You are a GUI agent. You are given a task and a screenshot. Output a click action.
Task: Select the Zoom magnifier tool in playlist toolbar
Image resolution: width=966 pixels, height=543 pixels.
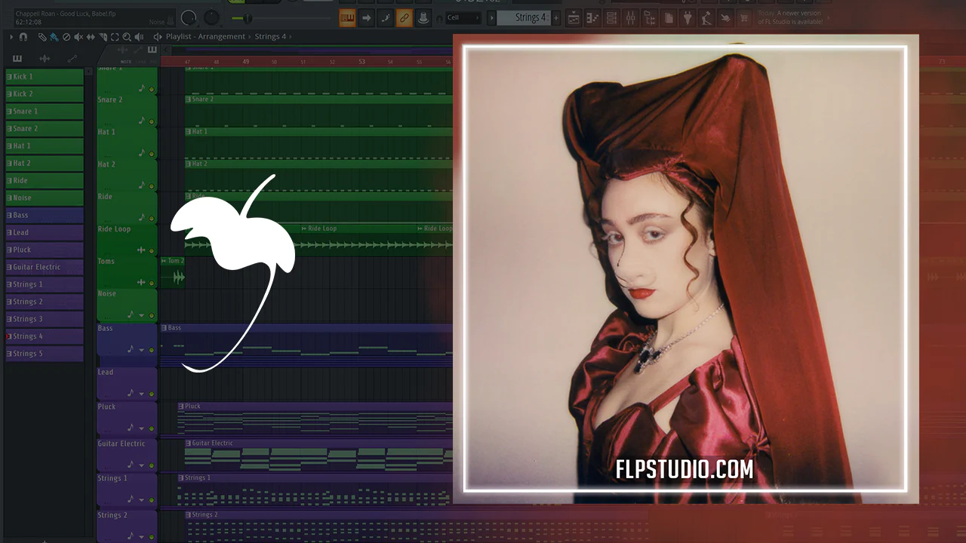point(127,36)
